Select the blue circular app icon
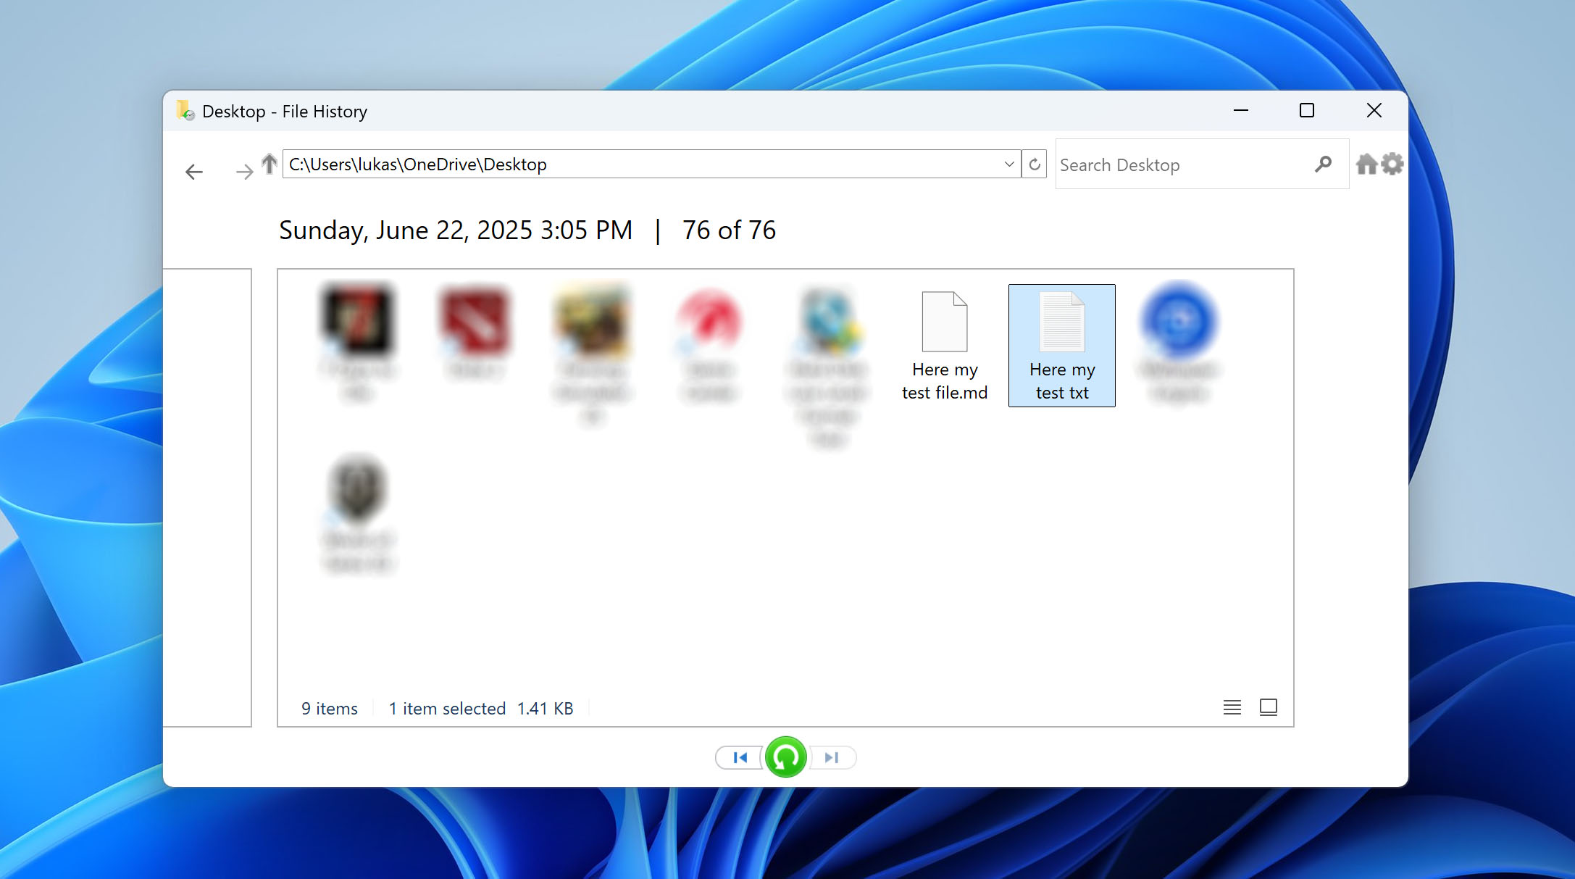 1179,342
